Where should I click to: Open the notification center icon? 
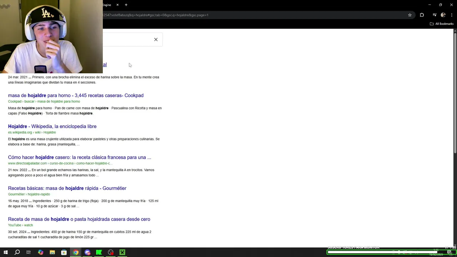coord(450,252)
